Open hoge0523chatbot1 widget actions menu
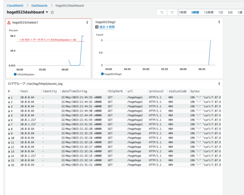 point(87,22)
